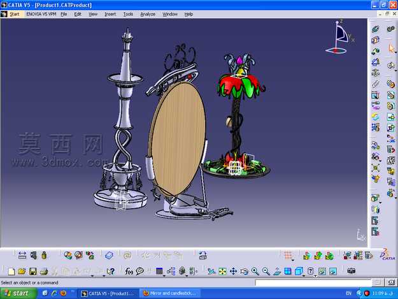Click the Design Table icon
This screenshot has width=398, height=299.
pyautogui.click(x=159, y=271)
